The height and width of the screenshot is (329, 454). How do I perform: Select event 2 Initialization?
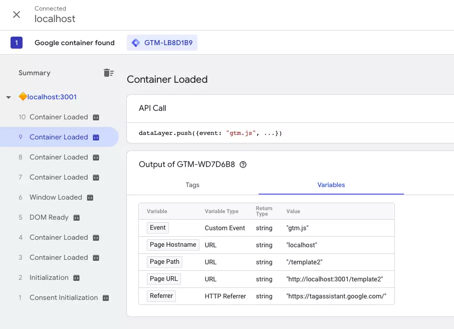pos(49,277)
